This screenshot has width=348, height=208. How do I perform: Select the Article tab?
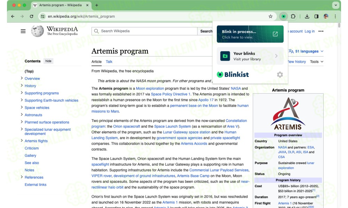click(96, 62)
